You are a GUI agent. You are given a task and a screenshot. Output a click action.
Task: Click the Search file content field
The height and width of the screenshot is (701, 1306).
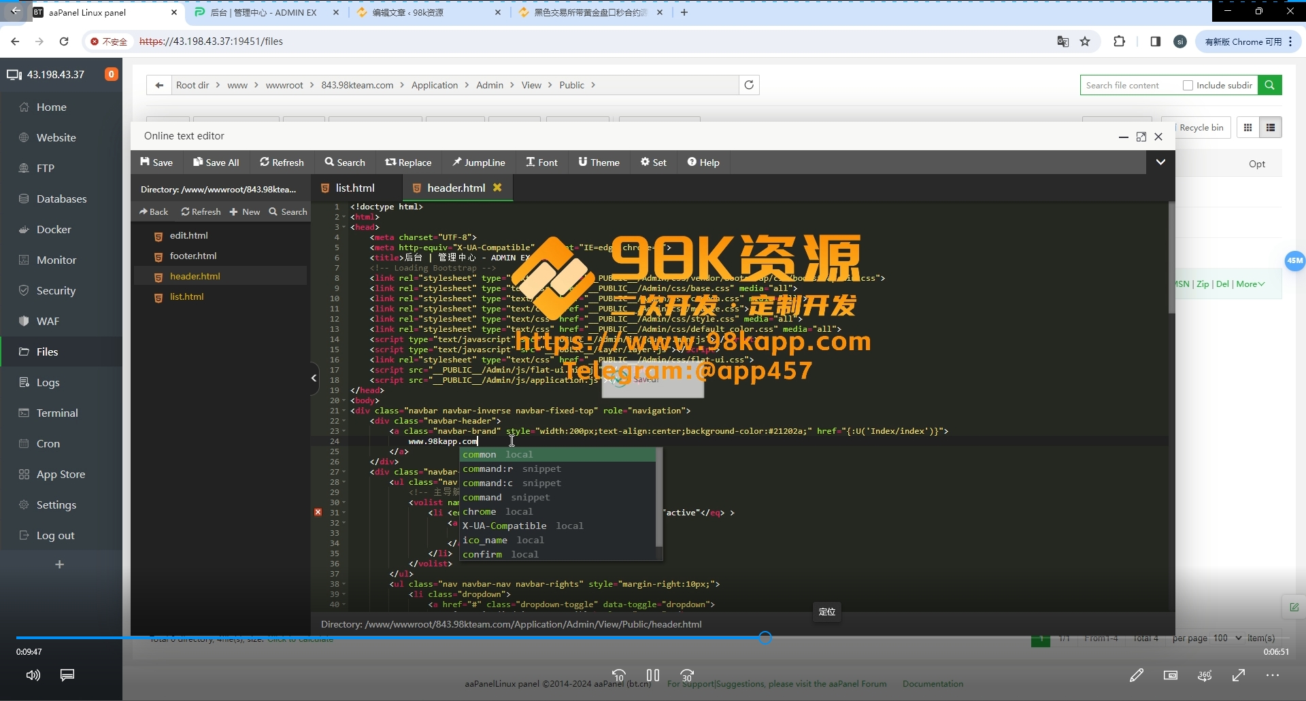click(1129, 85)
